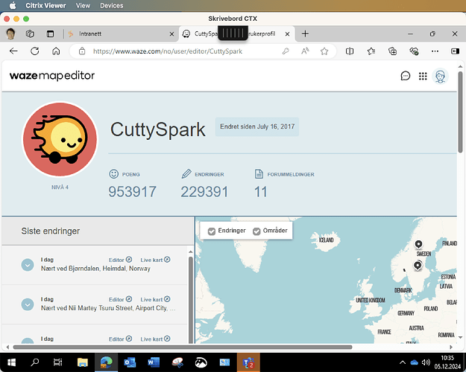Launch Word from the taskbar
466x372 pixels.
pyautogui.click(x=154, y=362)
